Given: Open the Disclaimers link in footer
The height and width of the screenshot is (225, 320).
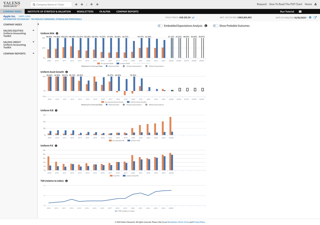Looking at the screenshot, I should point(172,222).
